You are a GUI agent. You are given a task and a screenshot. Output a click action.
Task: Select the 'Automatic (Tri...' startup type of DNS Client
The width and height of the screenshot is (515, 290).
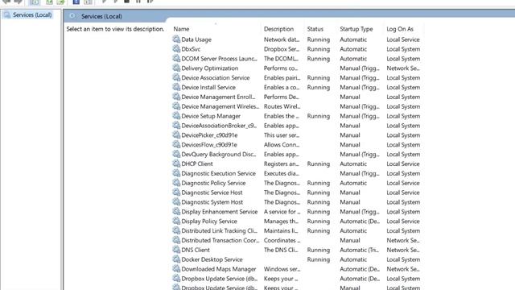[x=360, y=250]
